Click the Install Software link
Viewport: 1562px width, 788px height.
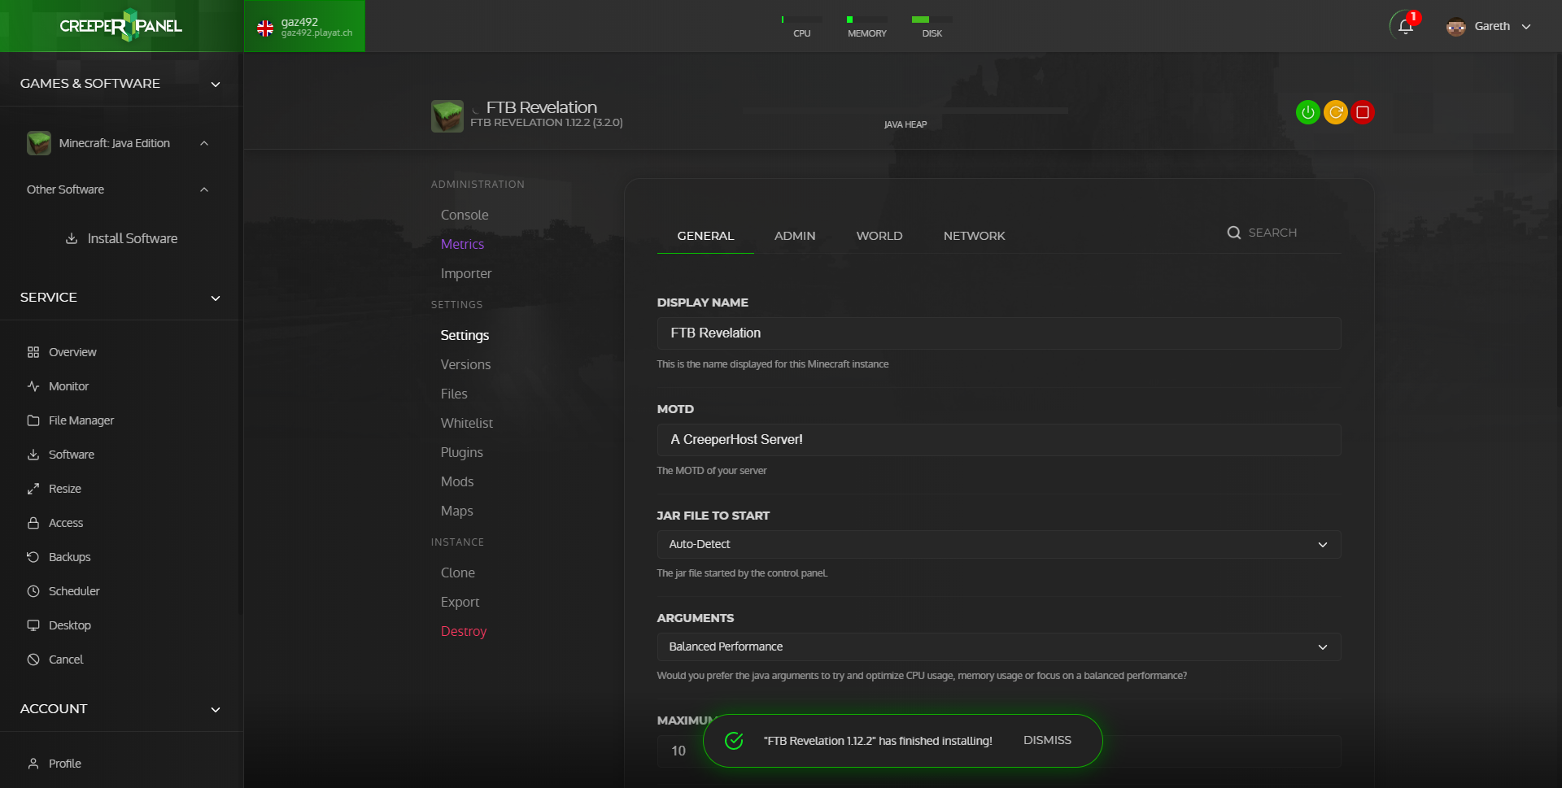click(x=133, y=238)
